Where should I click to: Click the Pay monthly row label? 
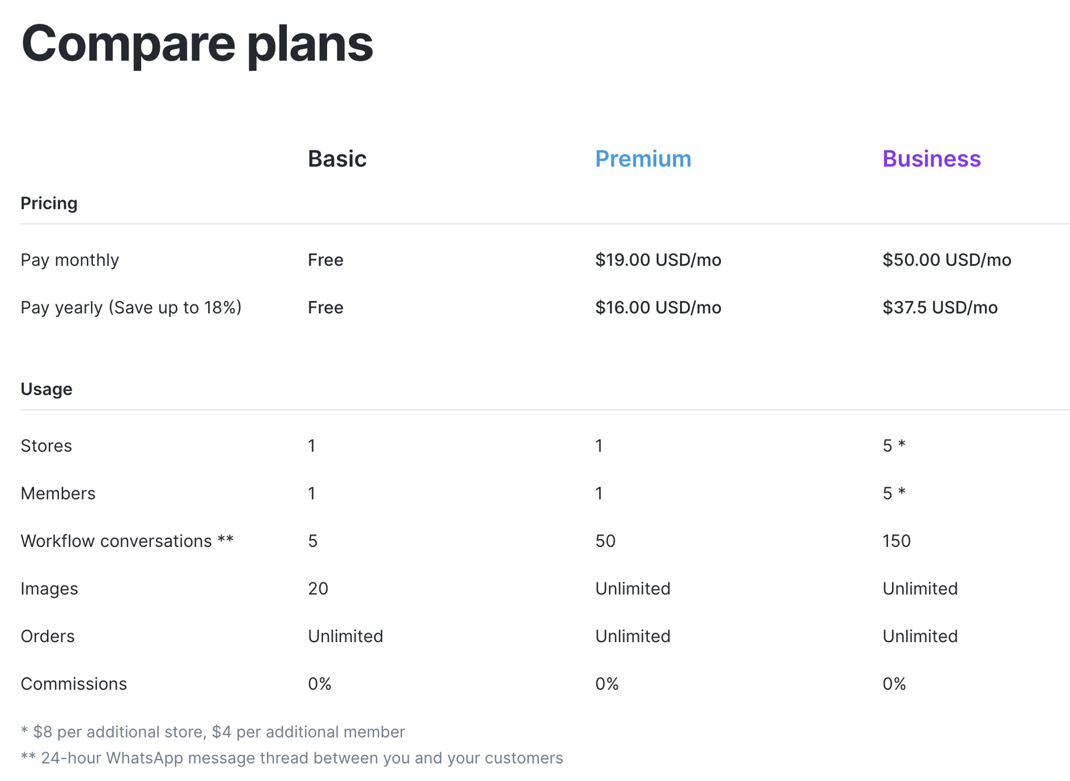[x=70, y=260]
